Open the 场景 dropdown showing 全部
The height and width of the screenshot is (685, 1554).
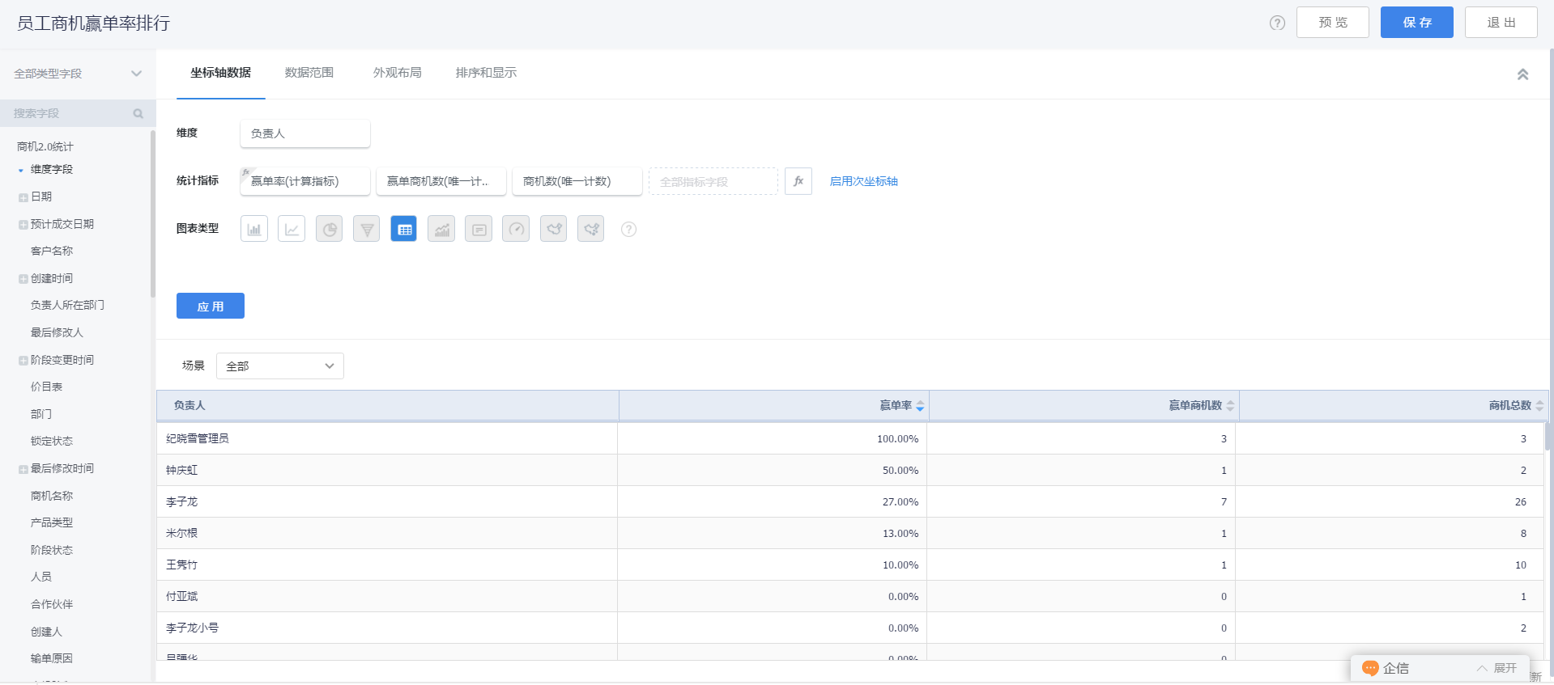point(280,366)
